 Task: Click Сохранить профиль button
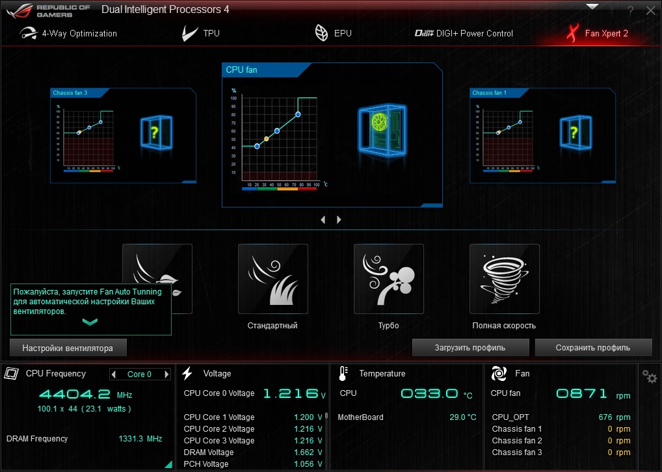593,348
